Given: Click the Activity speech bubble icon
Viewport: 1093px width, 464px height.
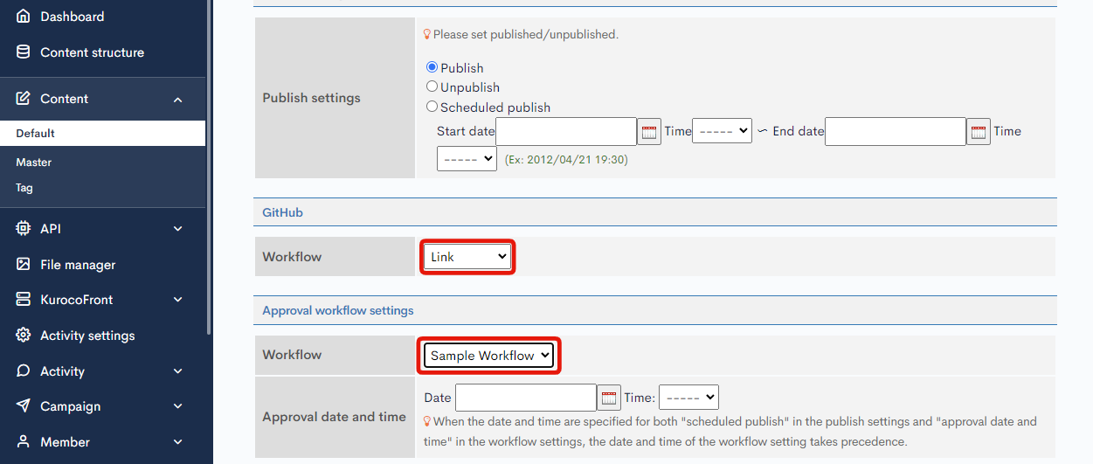Looking at the screenshot, I should click(x=24, y=371).
